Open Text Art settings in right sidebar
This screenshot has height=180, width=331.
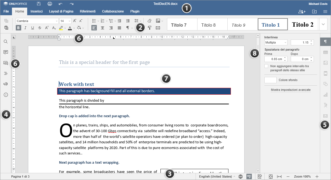pos(325,105)
